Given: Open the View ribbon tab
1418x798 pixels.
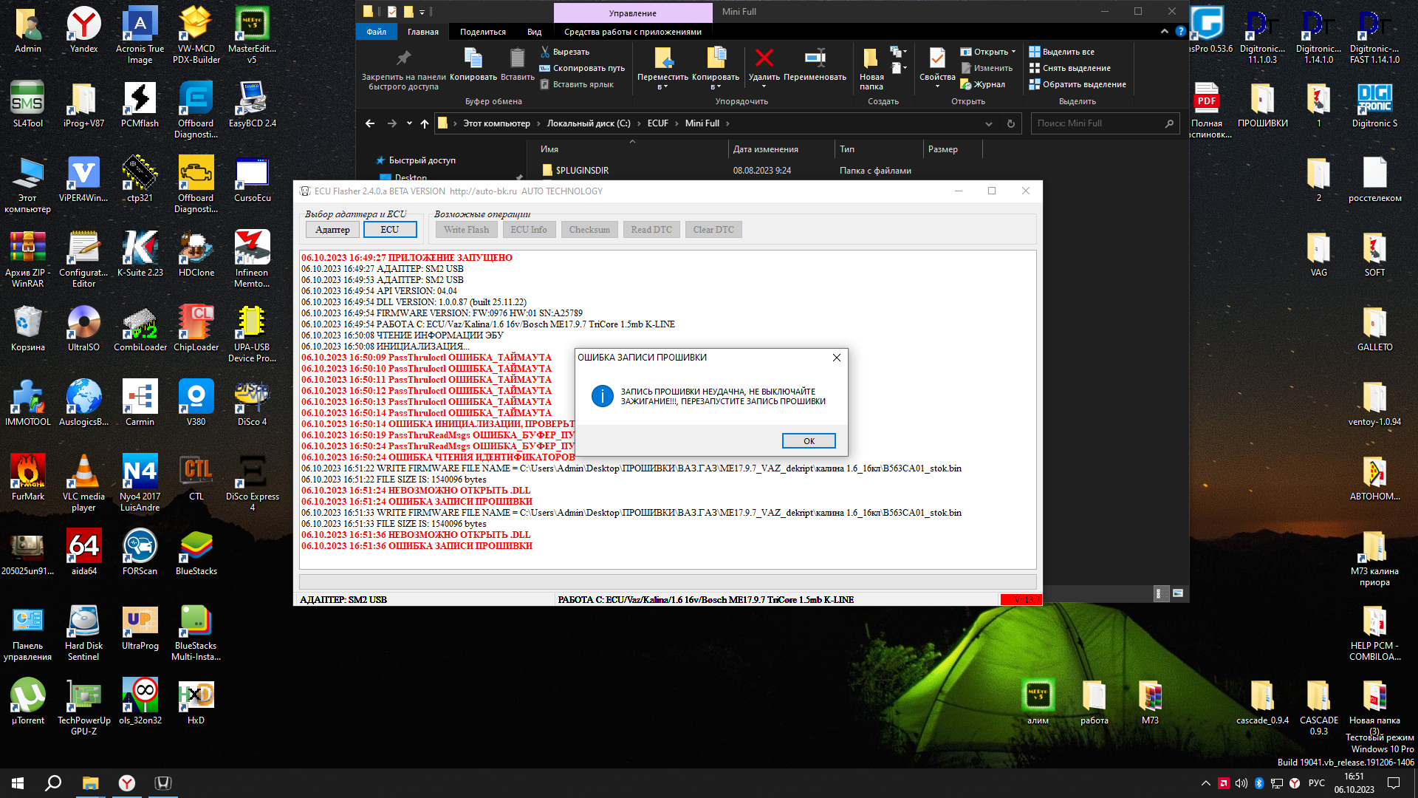Looking at the screenshot, I should click(534, 32).
